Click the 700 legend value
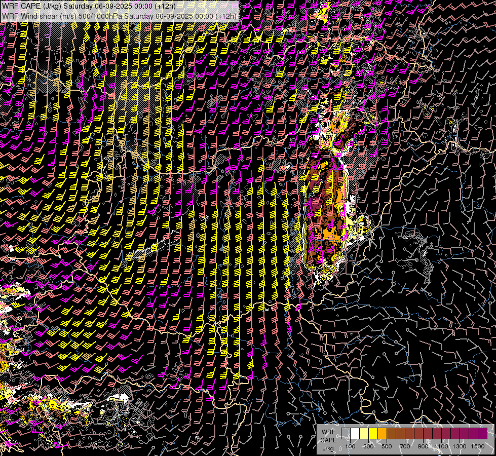The image size is (496, 456). (x=405, y=446)
